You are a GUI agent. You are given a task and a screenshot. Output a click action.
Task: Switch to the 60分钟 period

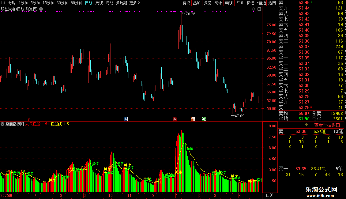[76, 3]
